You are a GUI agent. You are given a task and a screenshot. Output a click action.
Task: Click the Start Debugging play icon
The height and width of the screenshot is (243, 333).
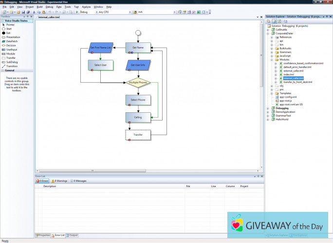[x=76, y=12]
